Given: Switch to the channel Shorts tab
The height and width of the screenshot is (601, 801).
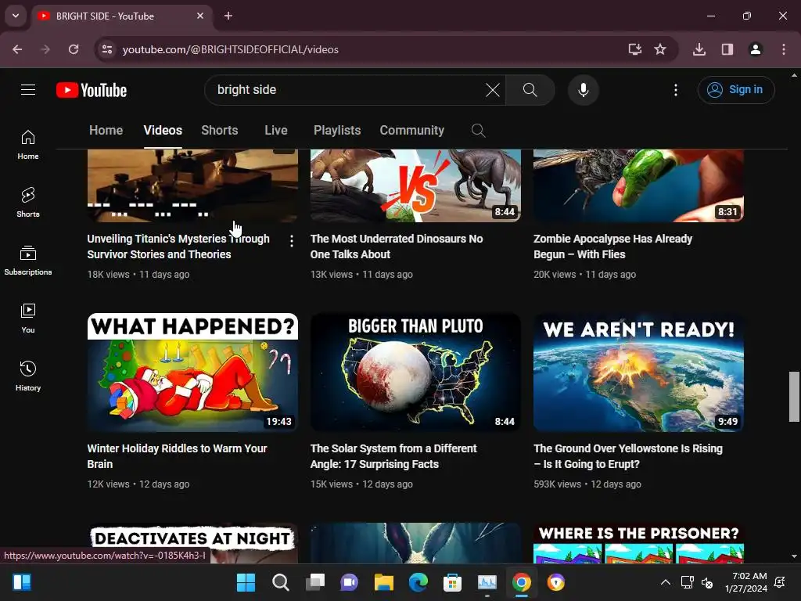Looking at the screenshot, I should click(x=220, y=131).
